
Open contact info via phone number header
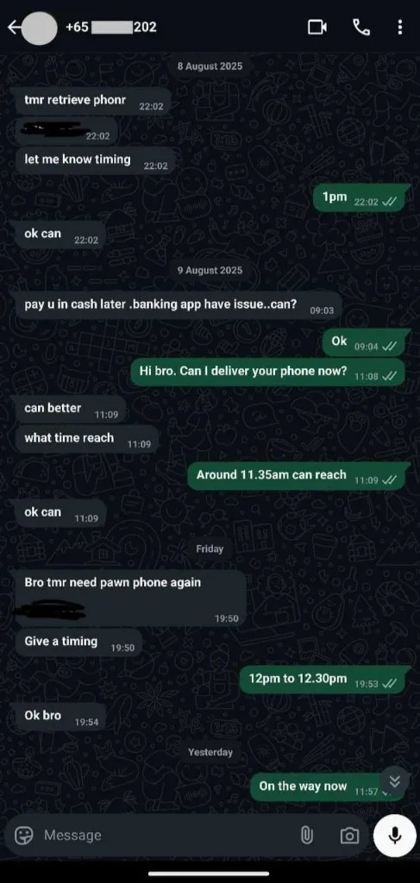tap(111, 27)
